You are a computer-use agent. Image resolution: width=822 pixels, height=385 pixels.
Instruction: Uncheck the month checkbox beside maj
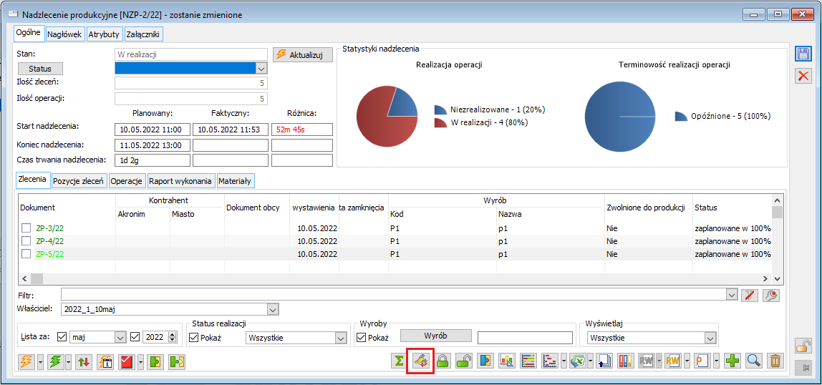tap(62, 337)
